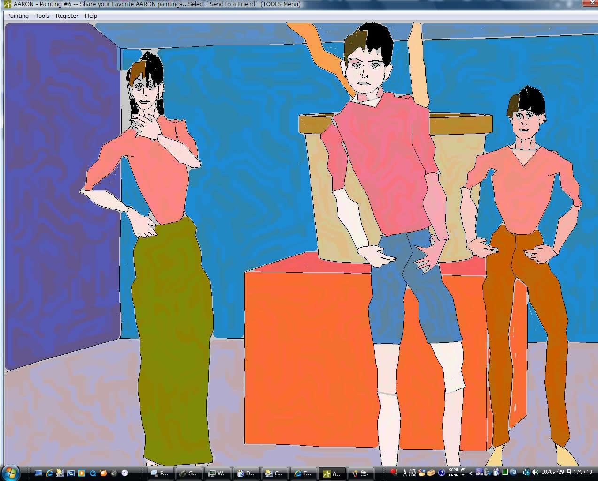Open the Painting menu
Viewport: 598px width, 481px height.
[18, 16]
